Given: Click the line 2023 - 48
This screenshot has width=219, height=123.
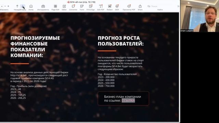Looking at the screenshot, I should tap(16, 89).
